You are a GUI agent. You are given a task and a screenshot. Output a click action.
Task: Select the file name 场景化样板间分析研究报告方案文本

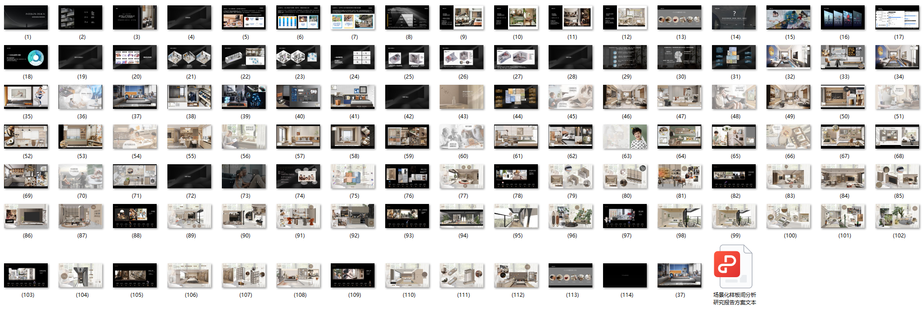coord(734,299)
